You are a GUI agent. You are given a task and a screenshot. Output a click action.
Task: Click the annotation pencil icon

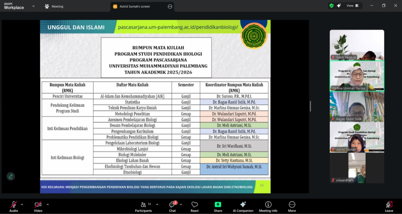click(11, 177)
